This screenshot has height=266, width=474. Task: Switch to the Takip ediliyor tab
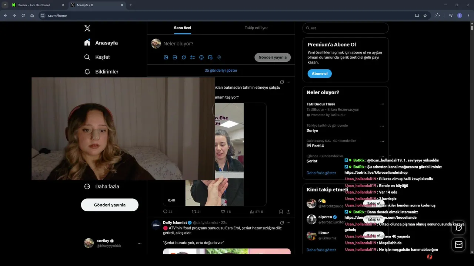pyautogui.click(x=256, y=28)
